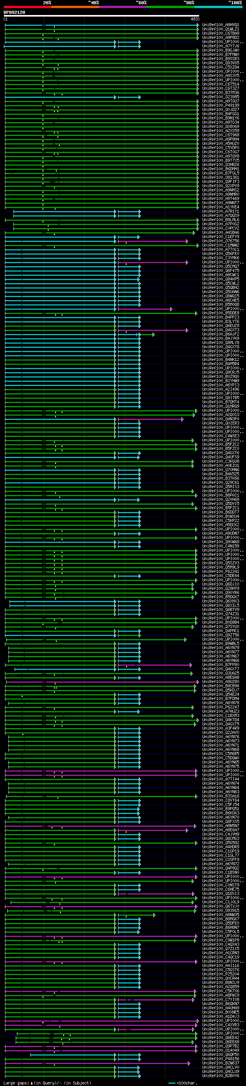Select the UniRef100_Q4CLU9 label
Screen dimensions: 246x1086
pyautogui.click(x=220, y=1071)
